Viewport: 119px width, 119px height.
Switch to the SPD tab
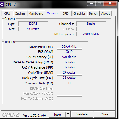pyautogui.click(x=65, y=13)
